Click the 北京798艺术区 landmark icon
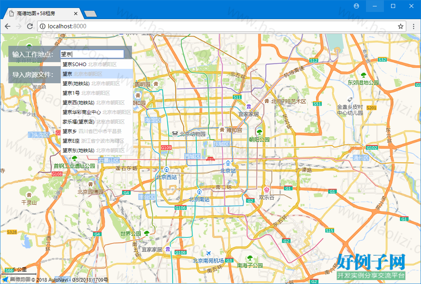Viewport: 421px width, 284px height. click(267, 101)
